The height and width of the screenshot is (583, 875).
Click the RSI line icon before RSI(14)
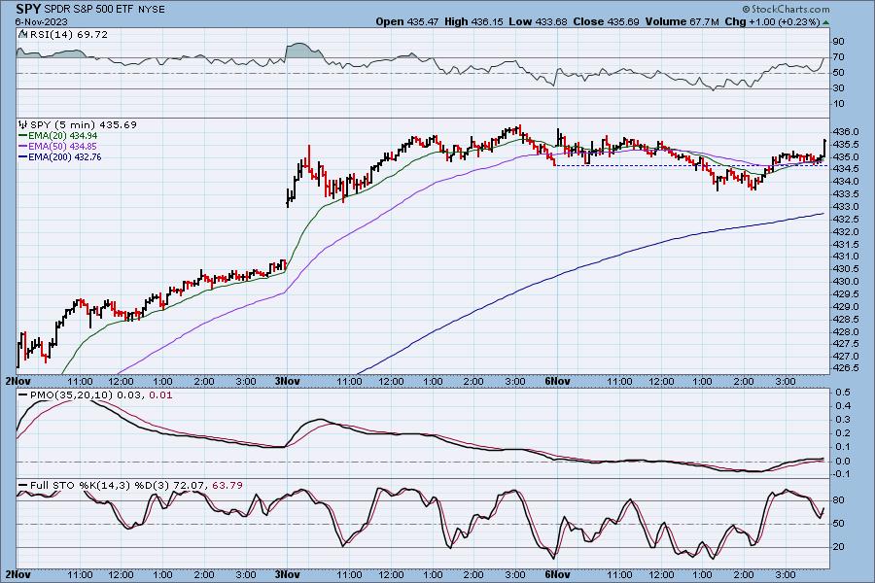(22, 35)
